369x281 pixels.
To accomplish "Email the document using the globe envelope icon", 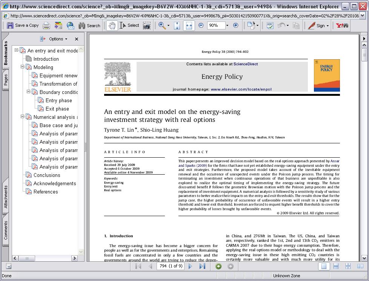I will pyautogui.click(x=70, y=26).
